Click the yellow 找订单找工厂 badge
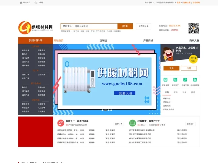Screen dimensions: 218x163 193,59
